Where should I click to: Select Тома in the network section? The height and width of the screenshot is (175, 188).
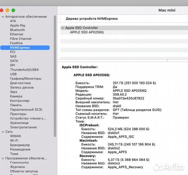(14, 154)
